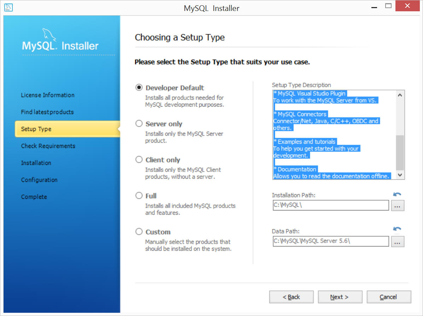Screen dimensions: 423x316
Task: Click 'Please select the Setup Type' instruction text
Action: point(222,62)
